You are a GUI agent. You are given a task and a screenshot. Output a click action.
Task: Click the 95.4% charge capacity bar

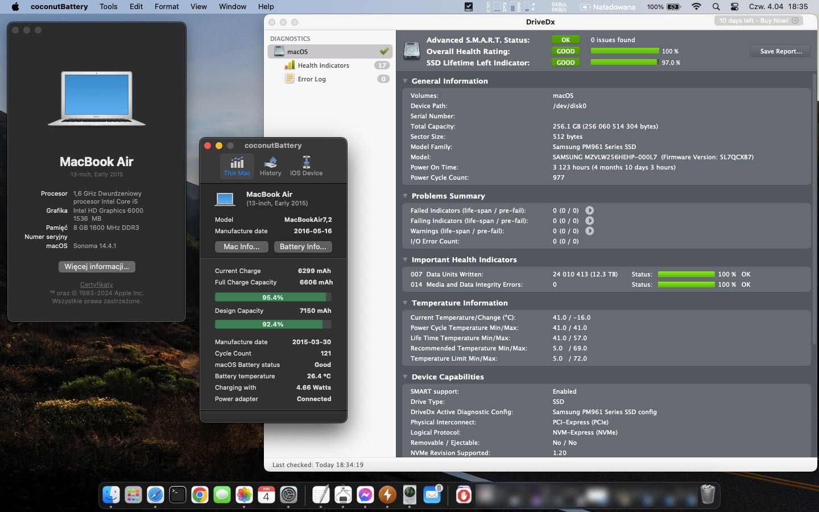coord(273,298)
